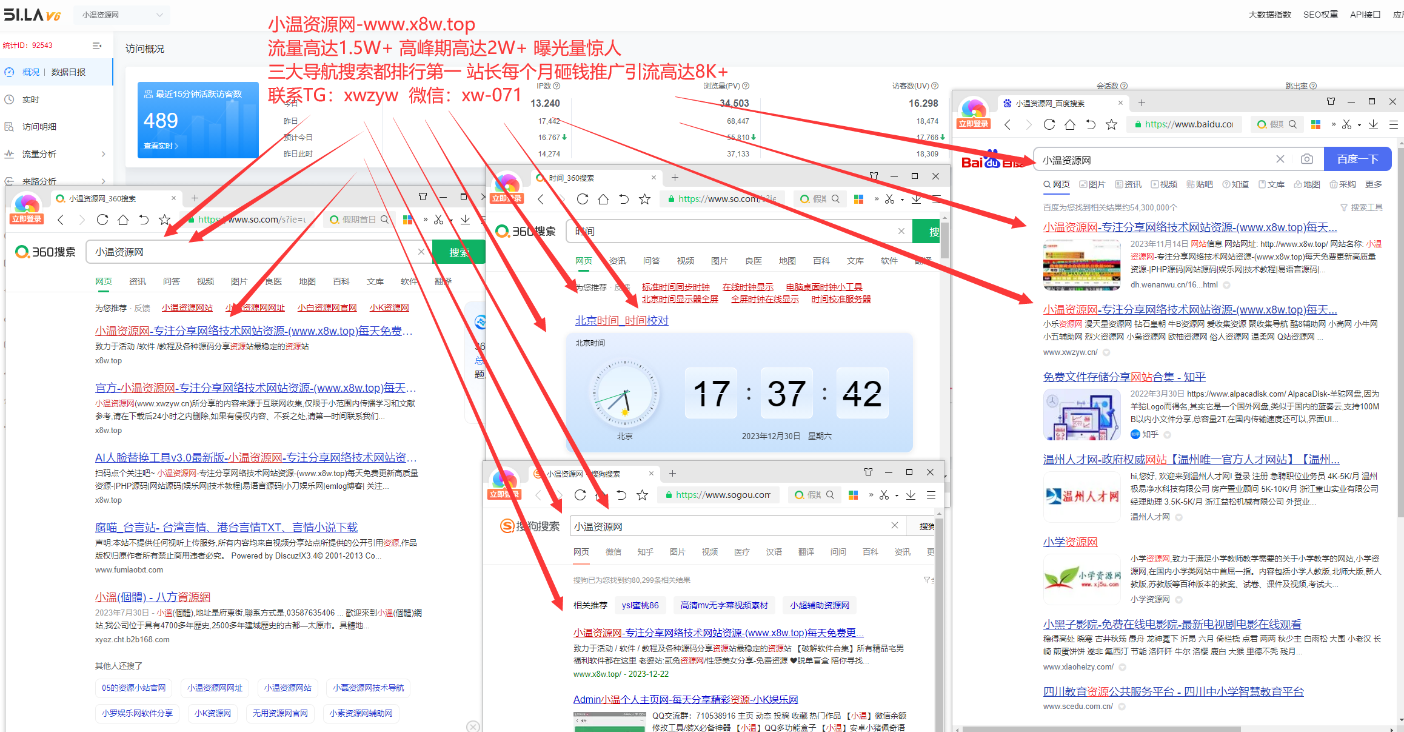Collapse the 51.LA sidebar with the menu icon
1404x732 pixels.
click(x=97, y=45)
